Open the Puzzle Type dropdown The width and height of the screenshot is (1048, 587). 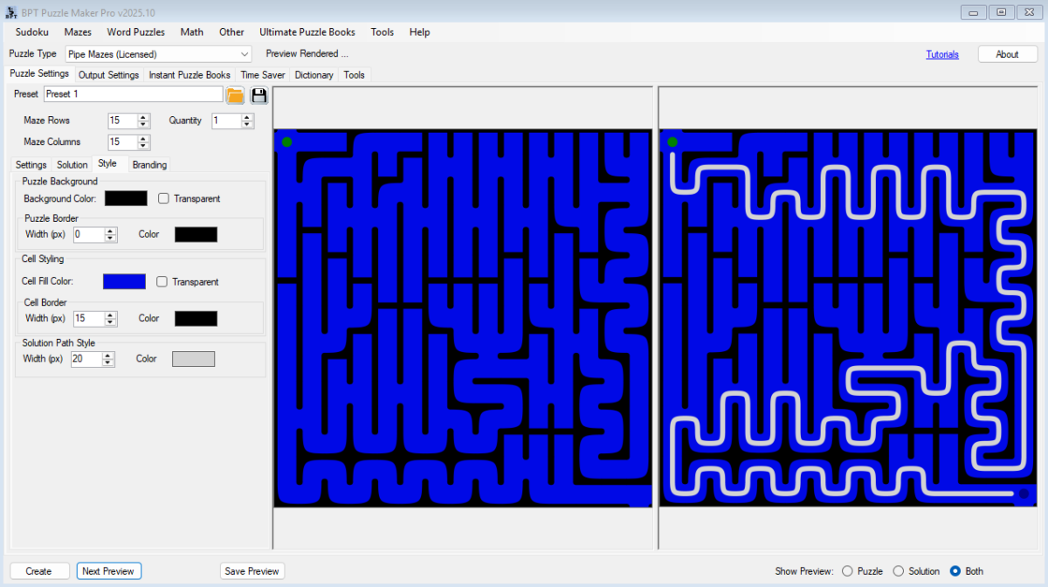pos(244,53)
